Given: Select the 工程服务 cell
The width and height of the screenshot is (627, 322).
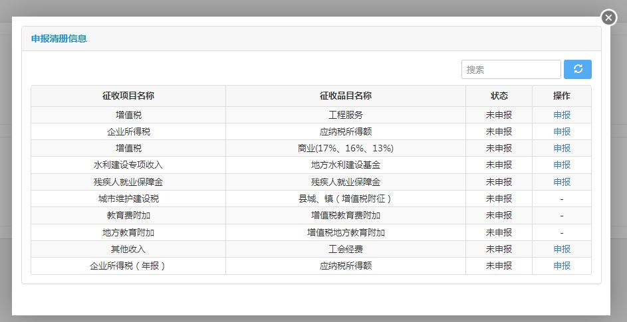Looking at the screenshot, I should point(346,115).
